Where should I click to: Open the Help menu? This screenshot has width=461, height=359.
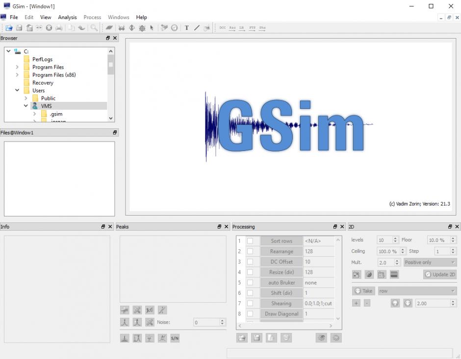tap(141, 17)
